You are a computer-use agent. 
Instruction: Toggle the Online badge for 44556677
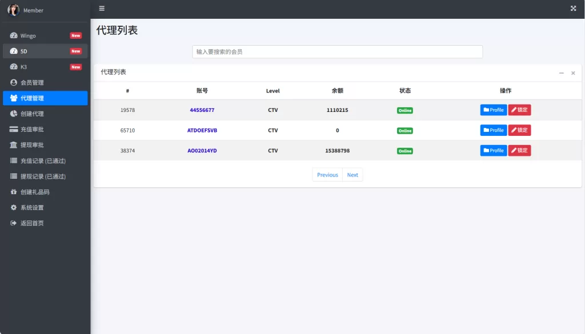pyautogui.click(x=404, y=110)
